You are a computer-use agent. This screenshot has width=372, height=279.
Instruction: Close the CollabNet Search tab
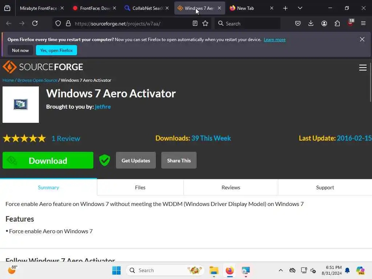[x=167, y=8]
